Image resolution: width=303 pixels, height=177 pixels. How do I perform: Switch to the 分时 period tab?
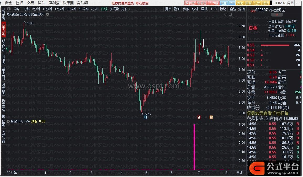click(17, 9)
